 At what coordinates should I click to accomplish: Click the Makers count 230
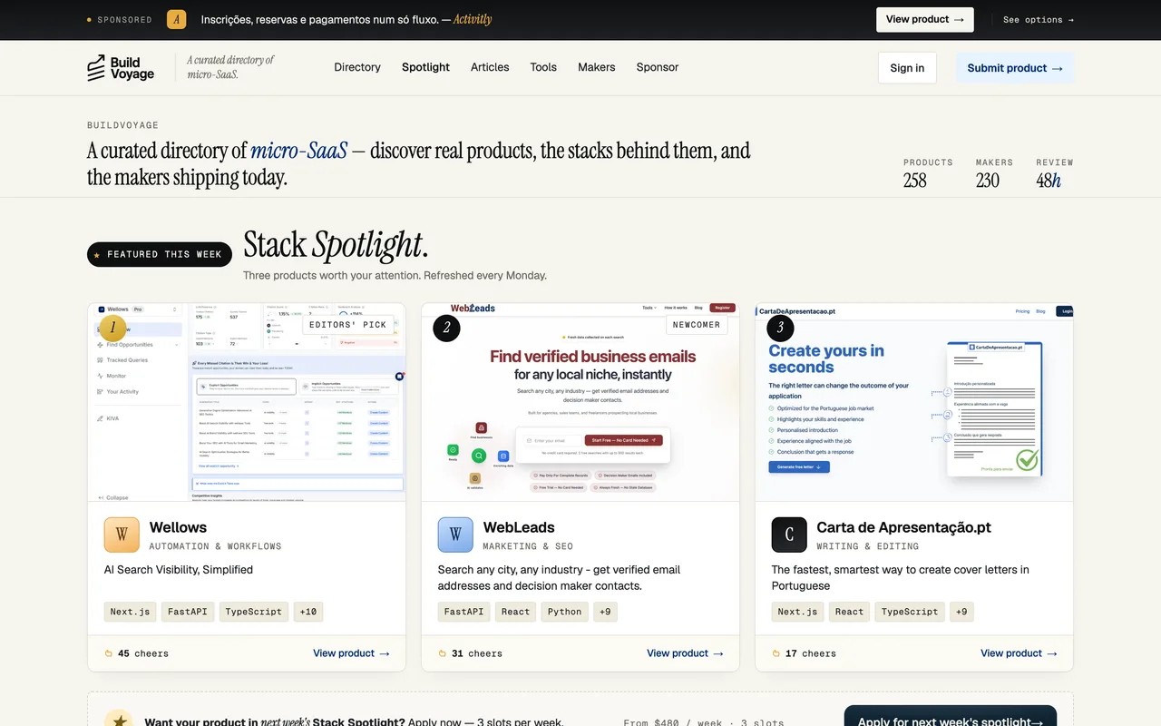(x=988, y=181)
